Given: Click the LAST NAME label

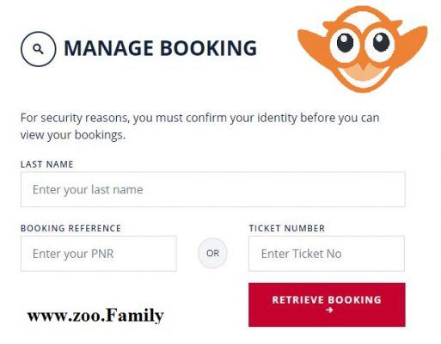Looking at the screenshot, I should tap(47, 164).
